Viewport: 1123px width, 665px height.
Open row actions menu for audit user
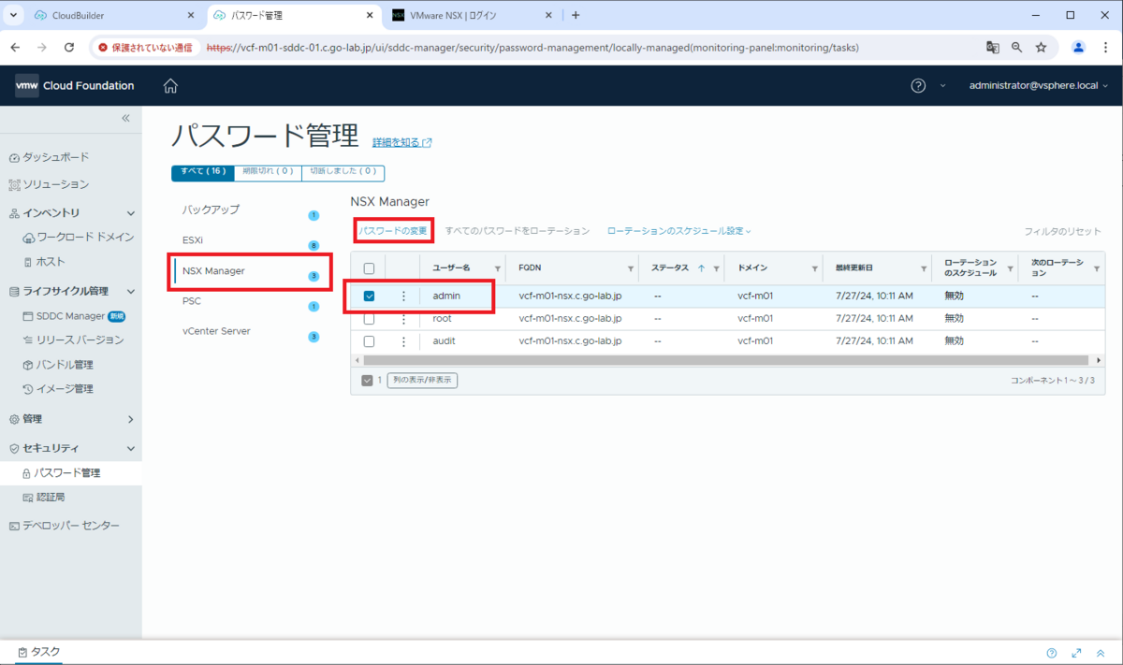tap(403, 341)
